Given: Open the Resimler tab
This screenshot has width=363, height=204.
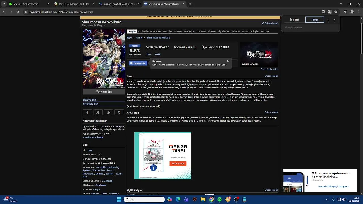Looking at the screenshot, I should click(x=265, y=31).
